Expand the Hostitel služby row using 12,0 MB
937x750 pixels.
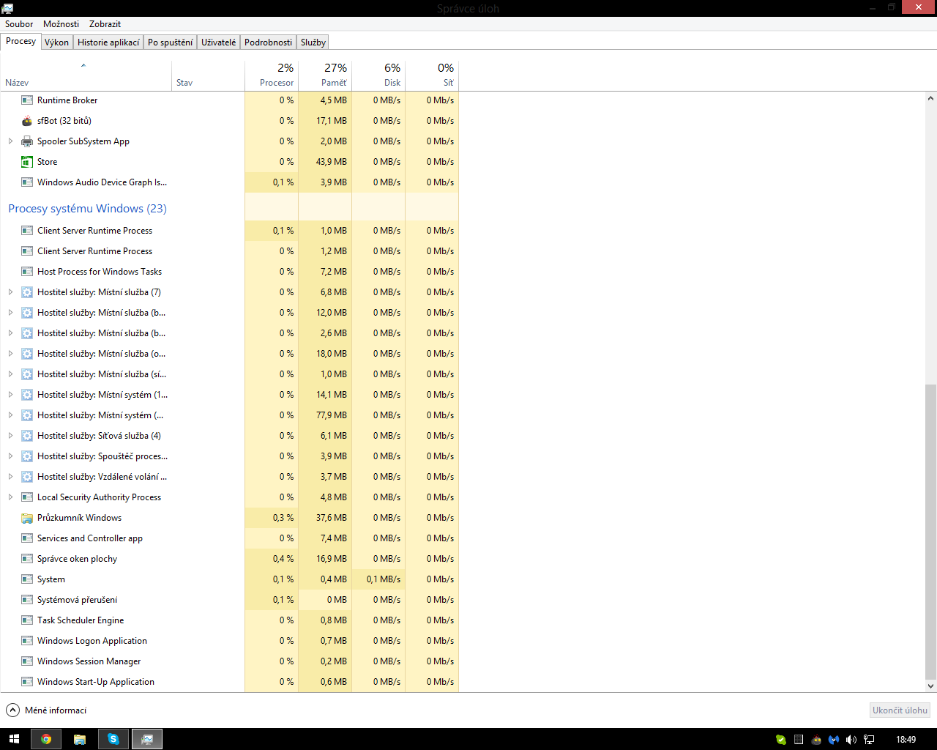10,313
